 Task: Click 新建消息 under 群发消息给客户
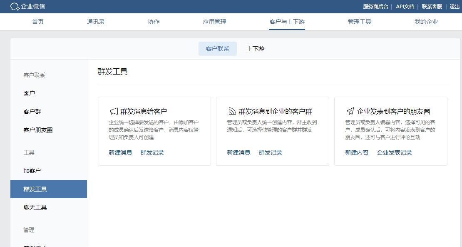(120, 152)
